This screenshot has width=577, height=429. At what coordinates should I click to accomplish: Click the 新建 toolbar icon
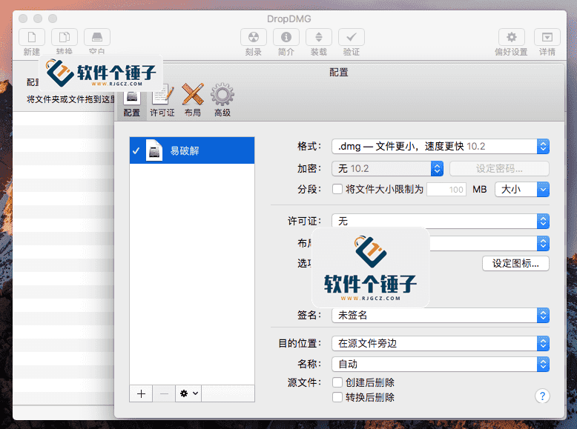(32, 37)
